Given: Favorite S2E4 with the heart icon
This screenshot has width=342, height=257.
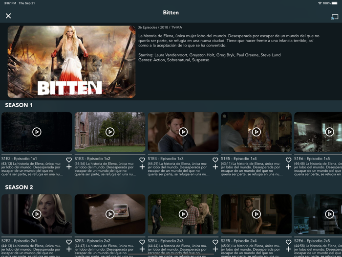Looking at the screenshot, I should pos(215,242).
